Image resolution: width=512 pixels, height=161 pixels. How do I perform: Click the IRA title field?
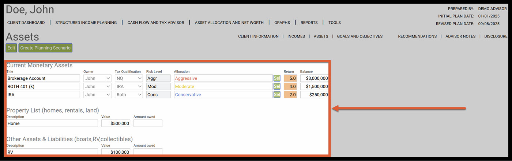43,95
